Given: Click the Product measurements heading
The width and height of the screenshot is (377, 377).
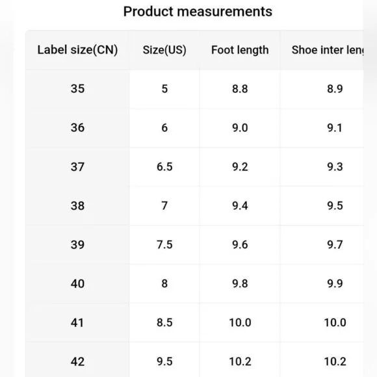Looking at the screenshot, I should [198, 12].
